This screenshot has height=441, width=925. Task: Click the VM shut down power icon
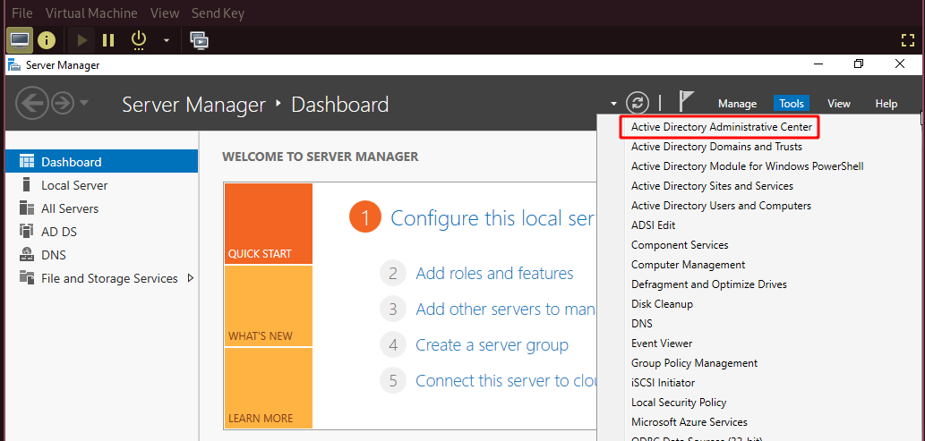pyautogui.click(x=138, y=40)
